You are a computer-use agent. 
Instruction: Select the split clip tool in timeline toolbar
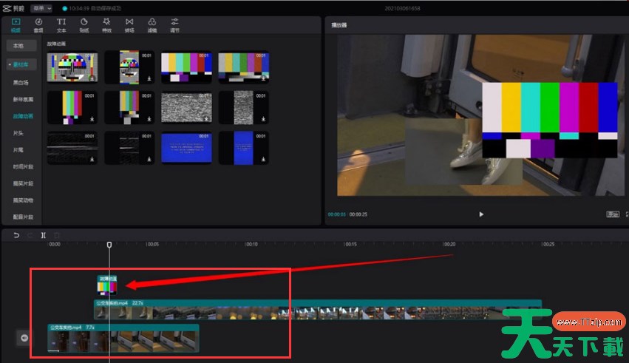[44, 235]
